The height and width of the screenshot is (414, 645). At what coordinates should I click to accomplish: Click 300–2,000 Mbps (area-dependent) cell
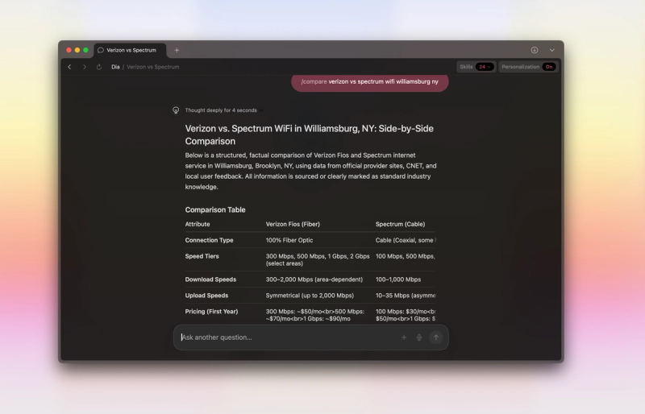point(314,279)
